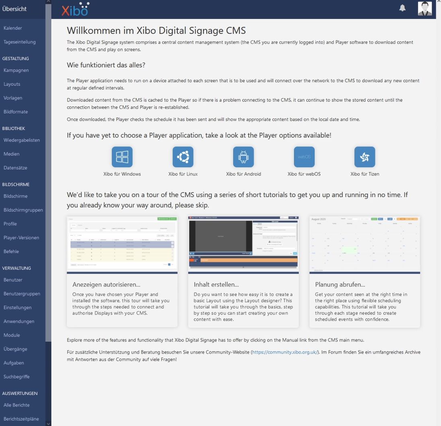The image size is (441, 426).
Task: Navigate to Datensätze
Action: click(15, 168)
